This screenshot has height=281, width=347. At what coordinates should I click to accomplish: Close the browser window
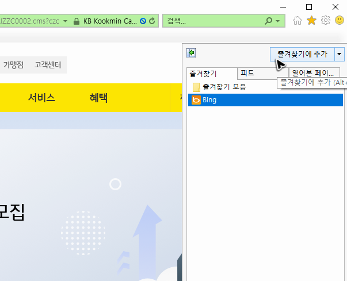click(x=335, y=7)
